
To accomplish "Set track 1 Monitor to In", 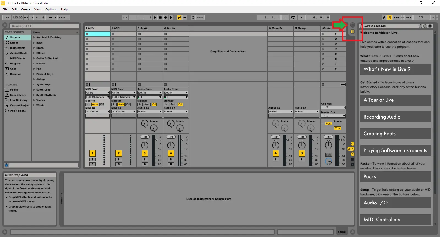I will point(88,104).
